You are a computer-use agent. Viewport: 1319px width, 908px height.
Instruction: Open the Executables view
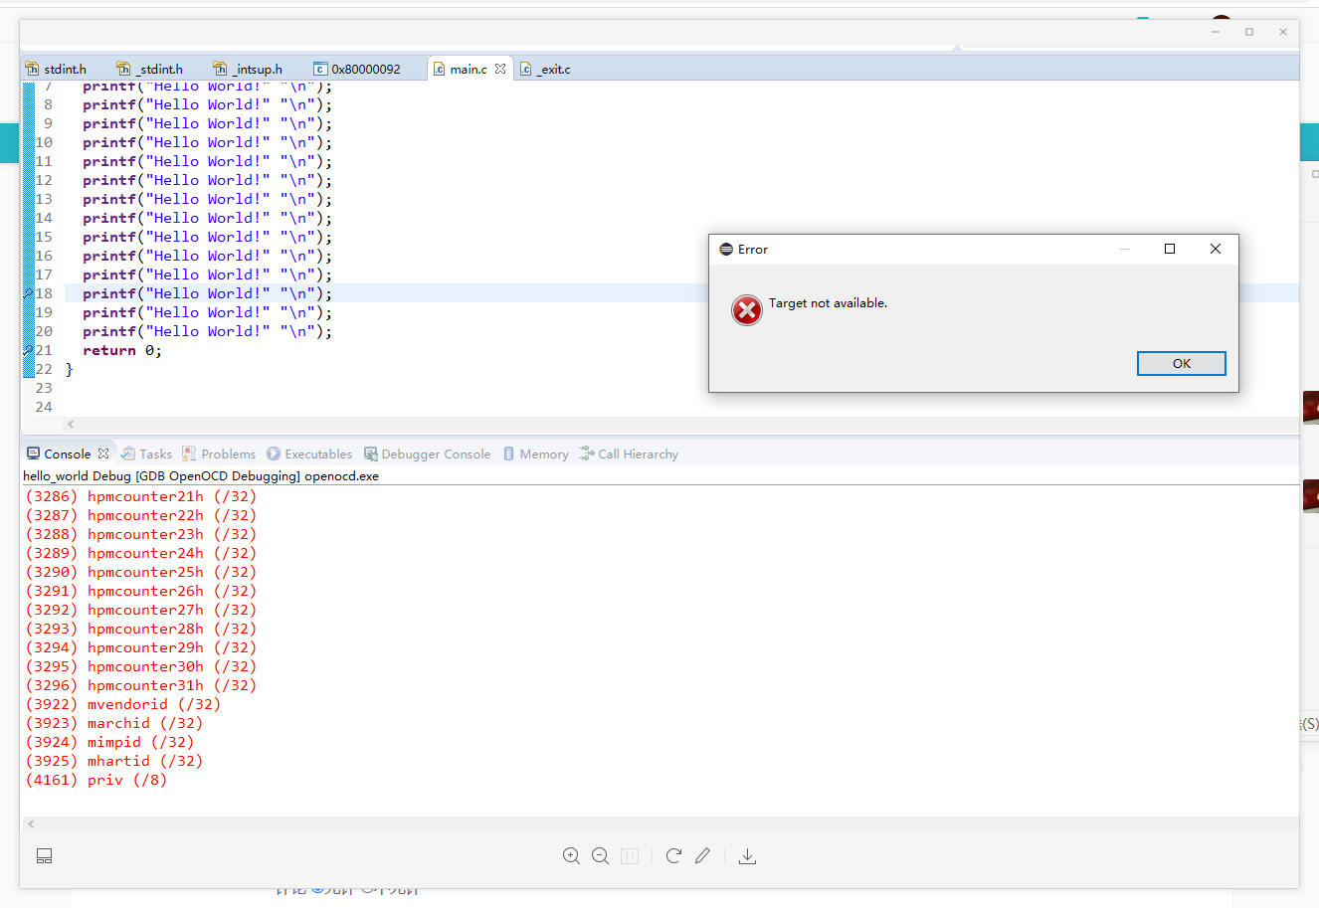(309, 454)
